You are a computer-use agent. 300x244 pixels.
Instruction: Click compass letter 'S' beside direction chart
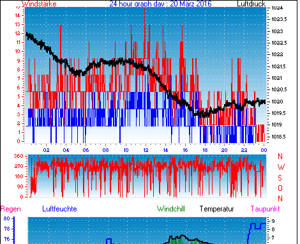280,178
